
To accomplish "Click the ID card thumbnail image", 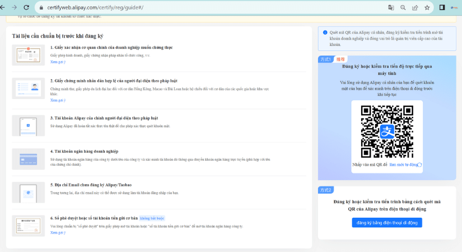I will coord(29,88).
